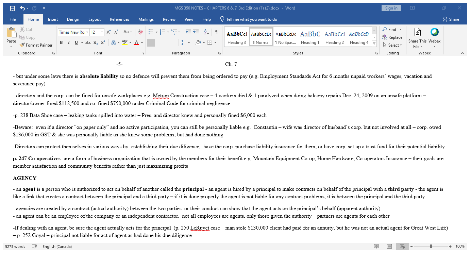
Task: Toggle Underline formatting
Action: [x=76, y=43]
